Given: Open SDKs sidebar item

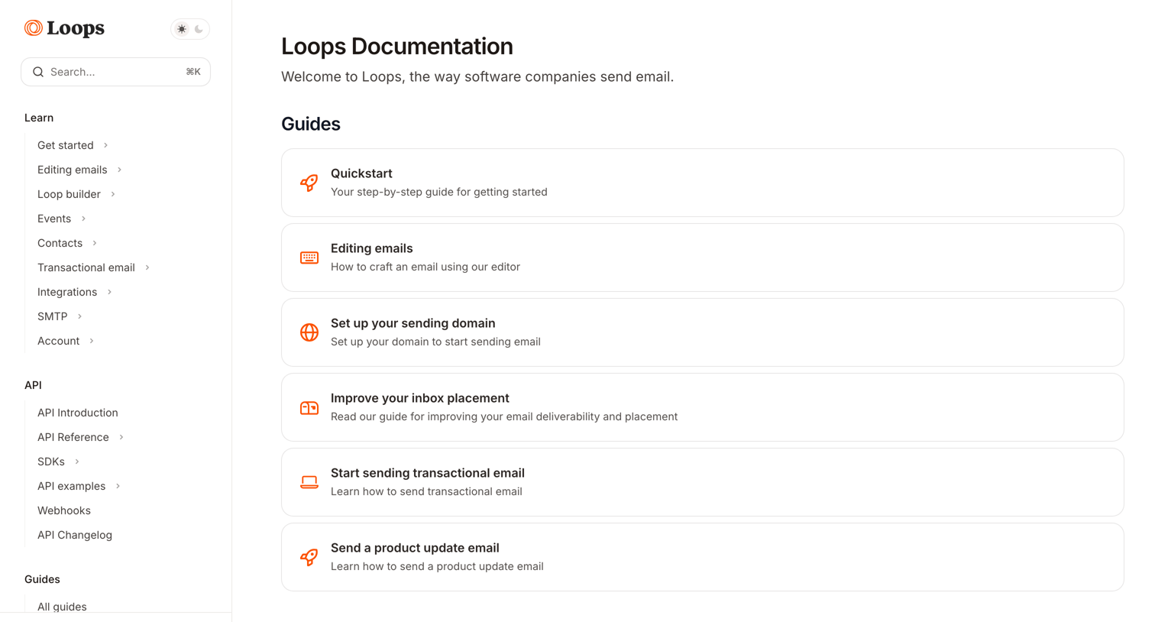Looking at the screenshot, I should pos(51,462).
